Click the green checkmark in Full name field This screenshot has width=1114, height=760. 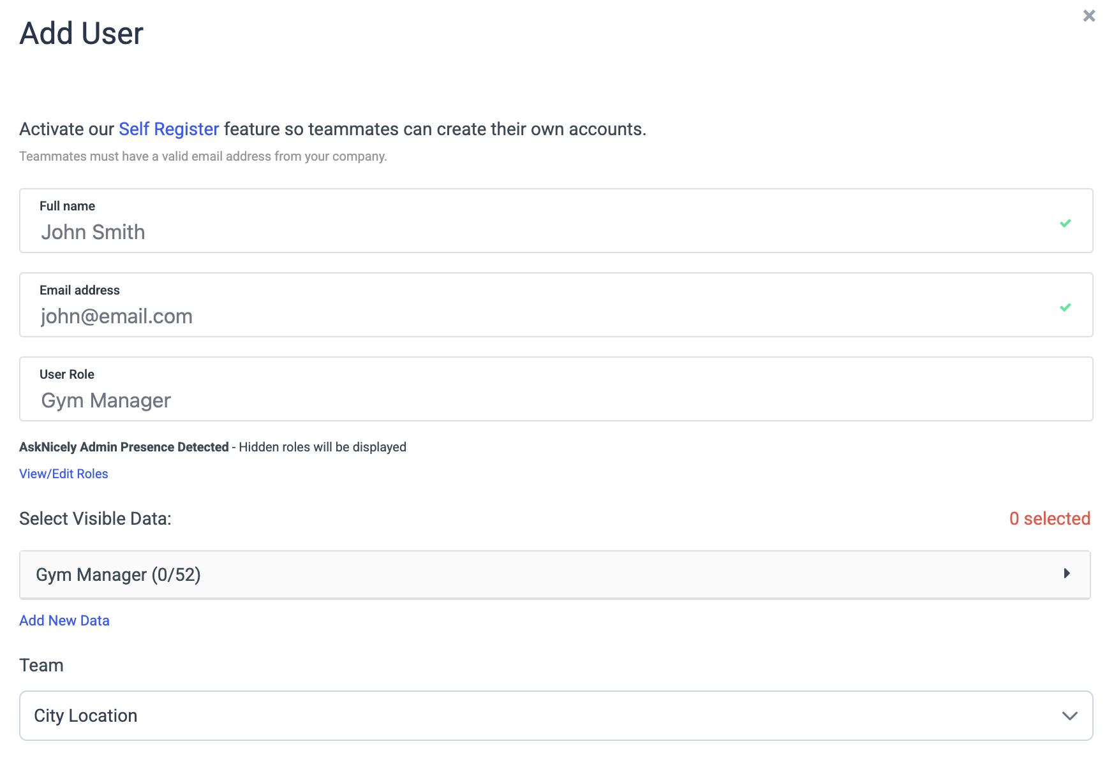1065,223
